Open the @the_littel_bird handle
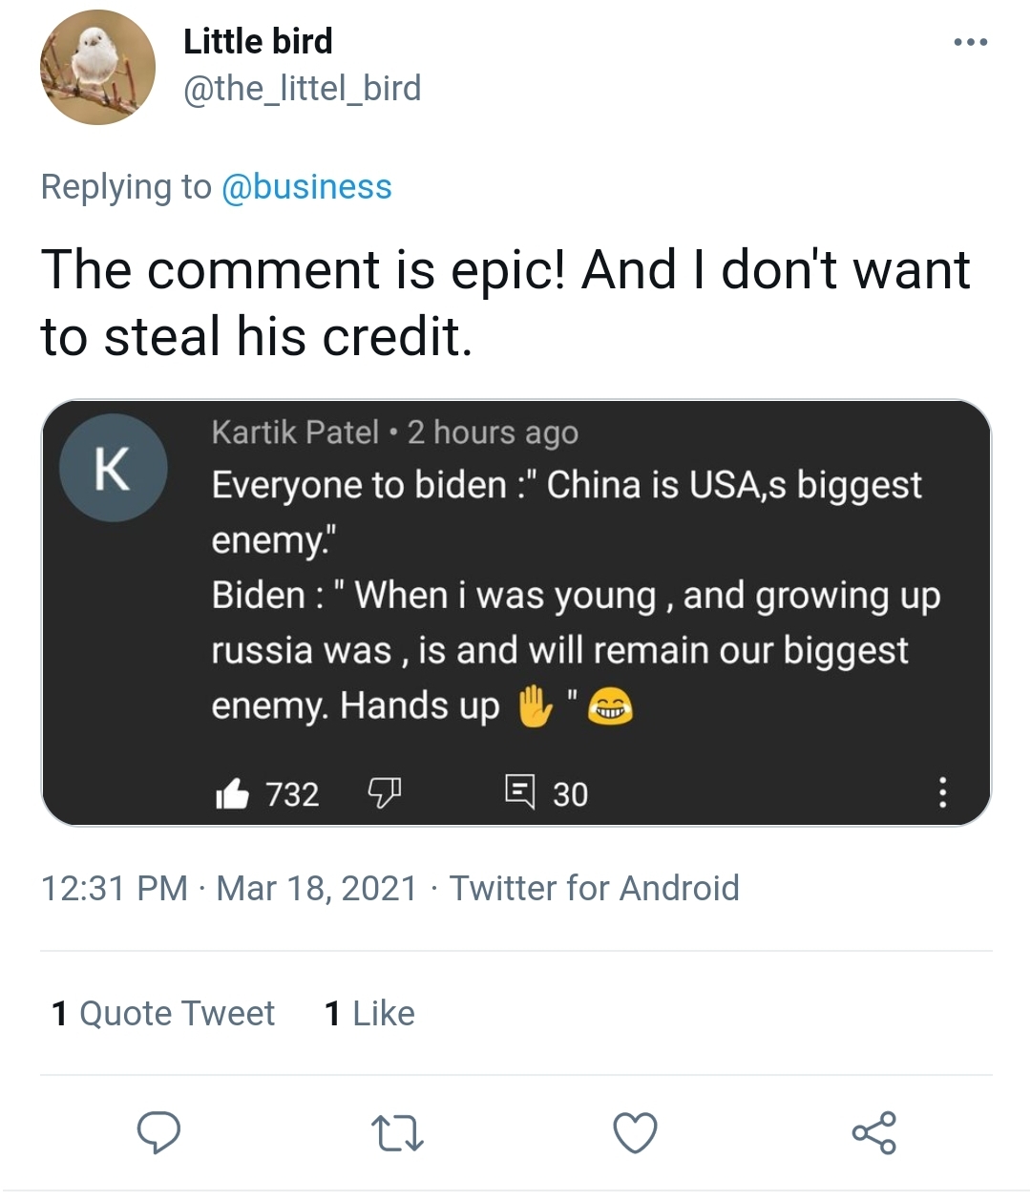Viewport: 1031px width, 1201px height. (302, 88)
